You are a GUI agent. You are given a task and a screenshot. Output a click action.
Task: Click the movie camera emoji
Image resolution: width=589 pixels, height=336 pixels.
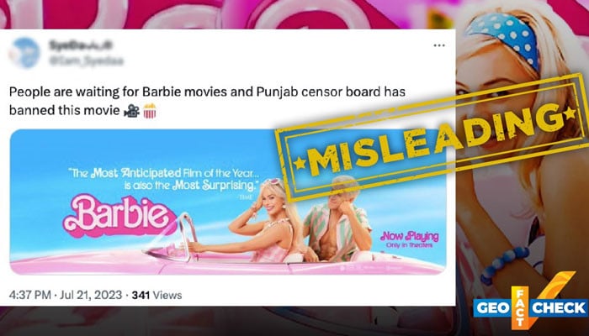(131, 111)
